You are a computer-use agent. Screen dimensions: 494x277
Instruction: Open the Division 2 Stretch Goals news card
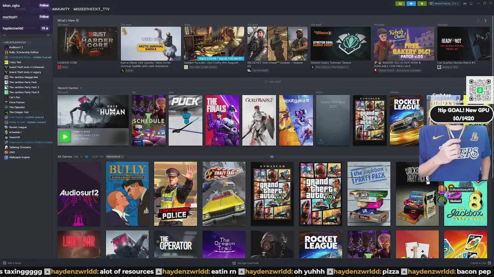341,43
